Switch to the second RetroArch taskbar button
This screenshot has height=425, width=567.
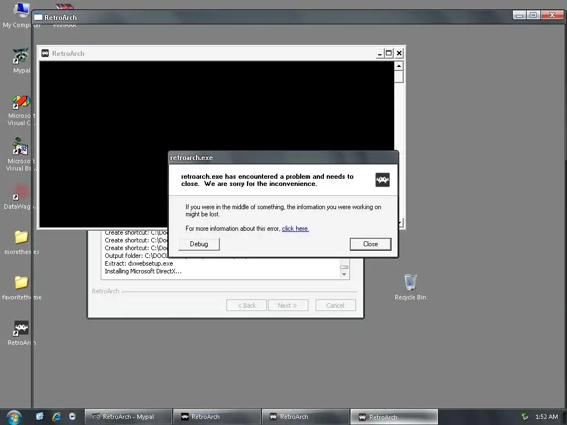pos(217,417)
